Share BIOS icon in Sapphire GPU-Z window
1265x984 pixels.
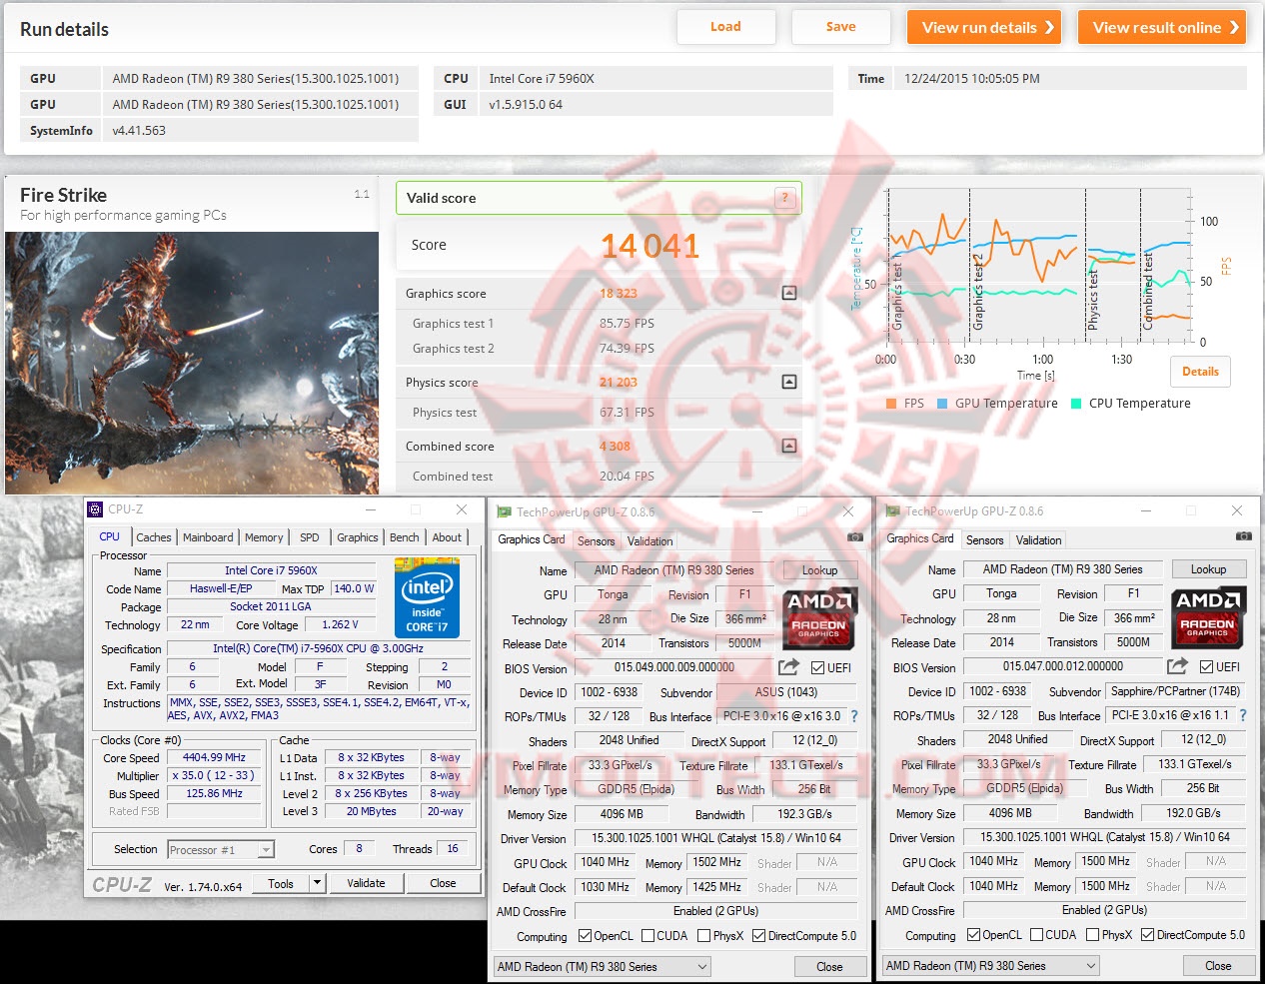(x=1178, y=665)
